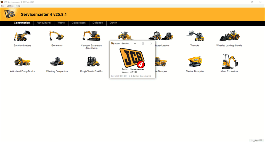This screenshot has width=265, height=142.
Task: Maximize the About dialog
Action: [143, 43]
